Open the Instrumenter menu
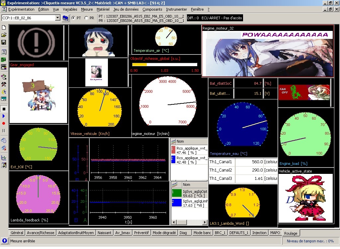This screenshot has width=340, height=249. (x=177, y=9)
